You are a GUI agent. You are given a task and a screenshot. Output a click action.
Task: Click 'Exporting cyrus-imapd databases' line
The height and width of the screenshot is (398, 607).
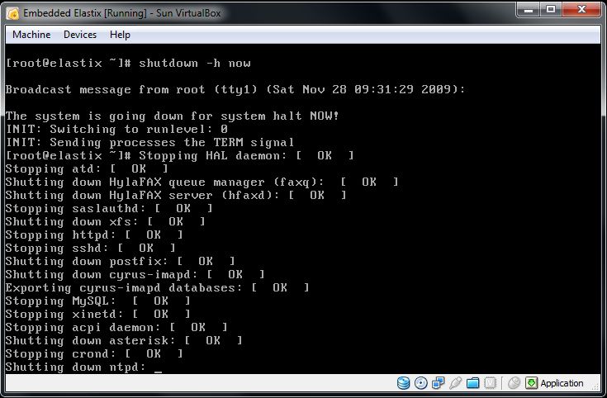point(157,287)
